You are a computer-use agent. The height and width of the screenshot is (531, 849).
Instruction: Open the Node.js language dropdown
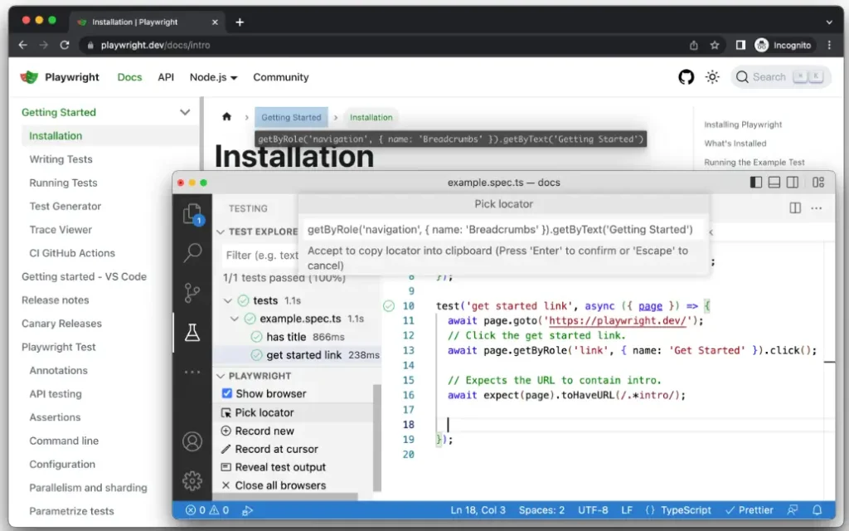click(x=213, y=77)
